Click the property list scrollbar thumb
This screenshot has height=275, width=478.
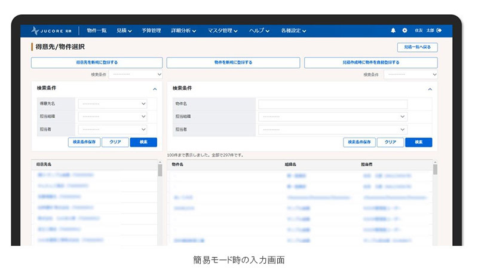[x=436, y=170]
